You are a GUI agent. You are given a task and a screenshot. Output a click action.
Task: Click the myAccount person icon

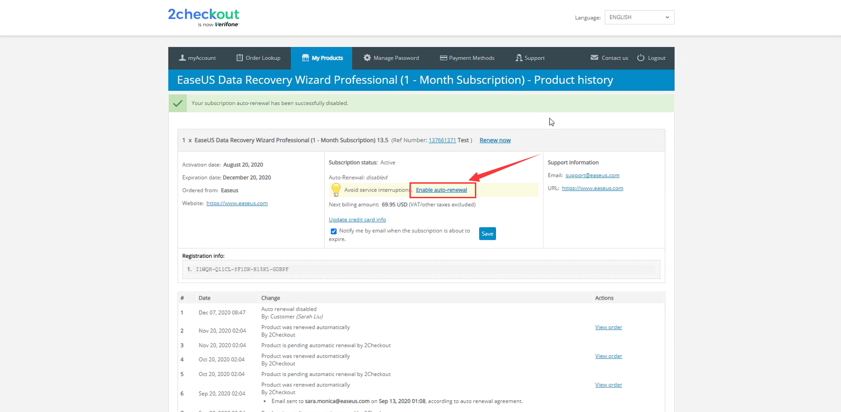[182, 58]
